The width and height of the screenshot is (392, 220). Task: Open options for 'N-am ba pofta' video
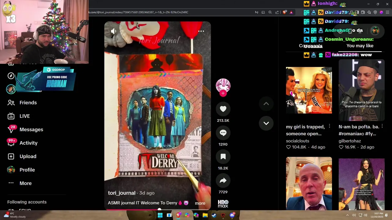(382, 126)
